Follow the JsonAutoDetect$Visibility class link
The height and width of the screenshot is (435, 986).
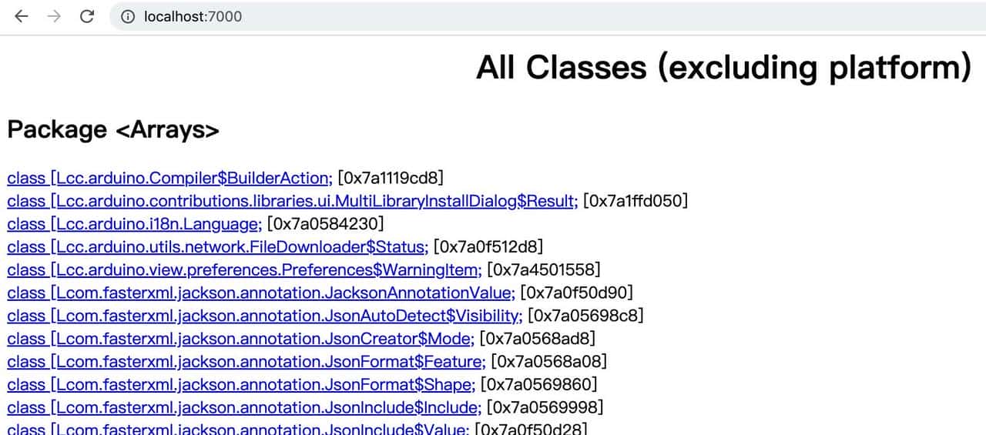264,316
